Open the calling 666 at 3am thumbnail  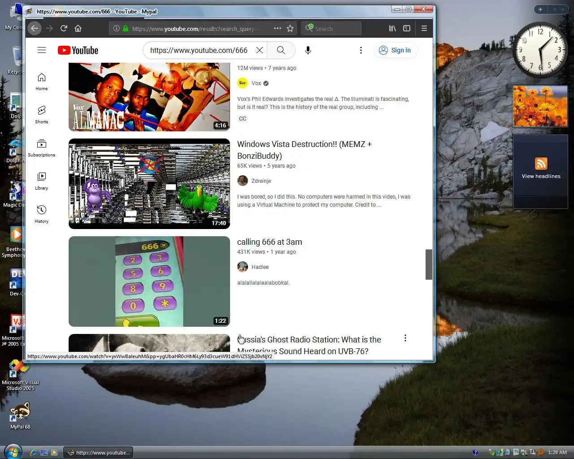click(149, 281)
